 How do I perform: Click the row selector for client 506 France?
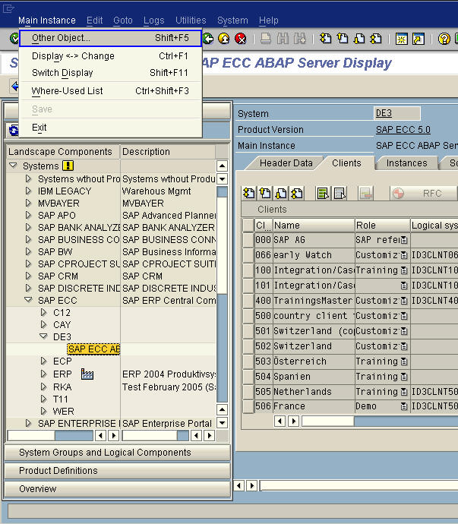pyautogui.click(x=248, y=406)
